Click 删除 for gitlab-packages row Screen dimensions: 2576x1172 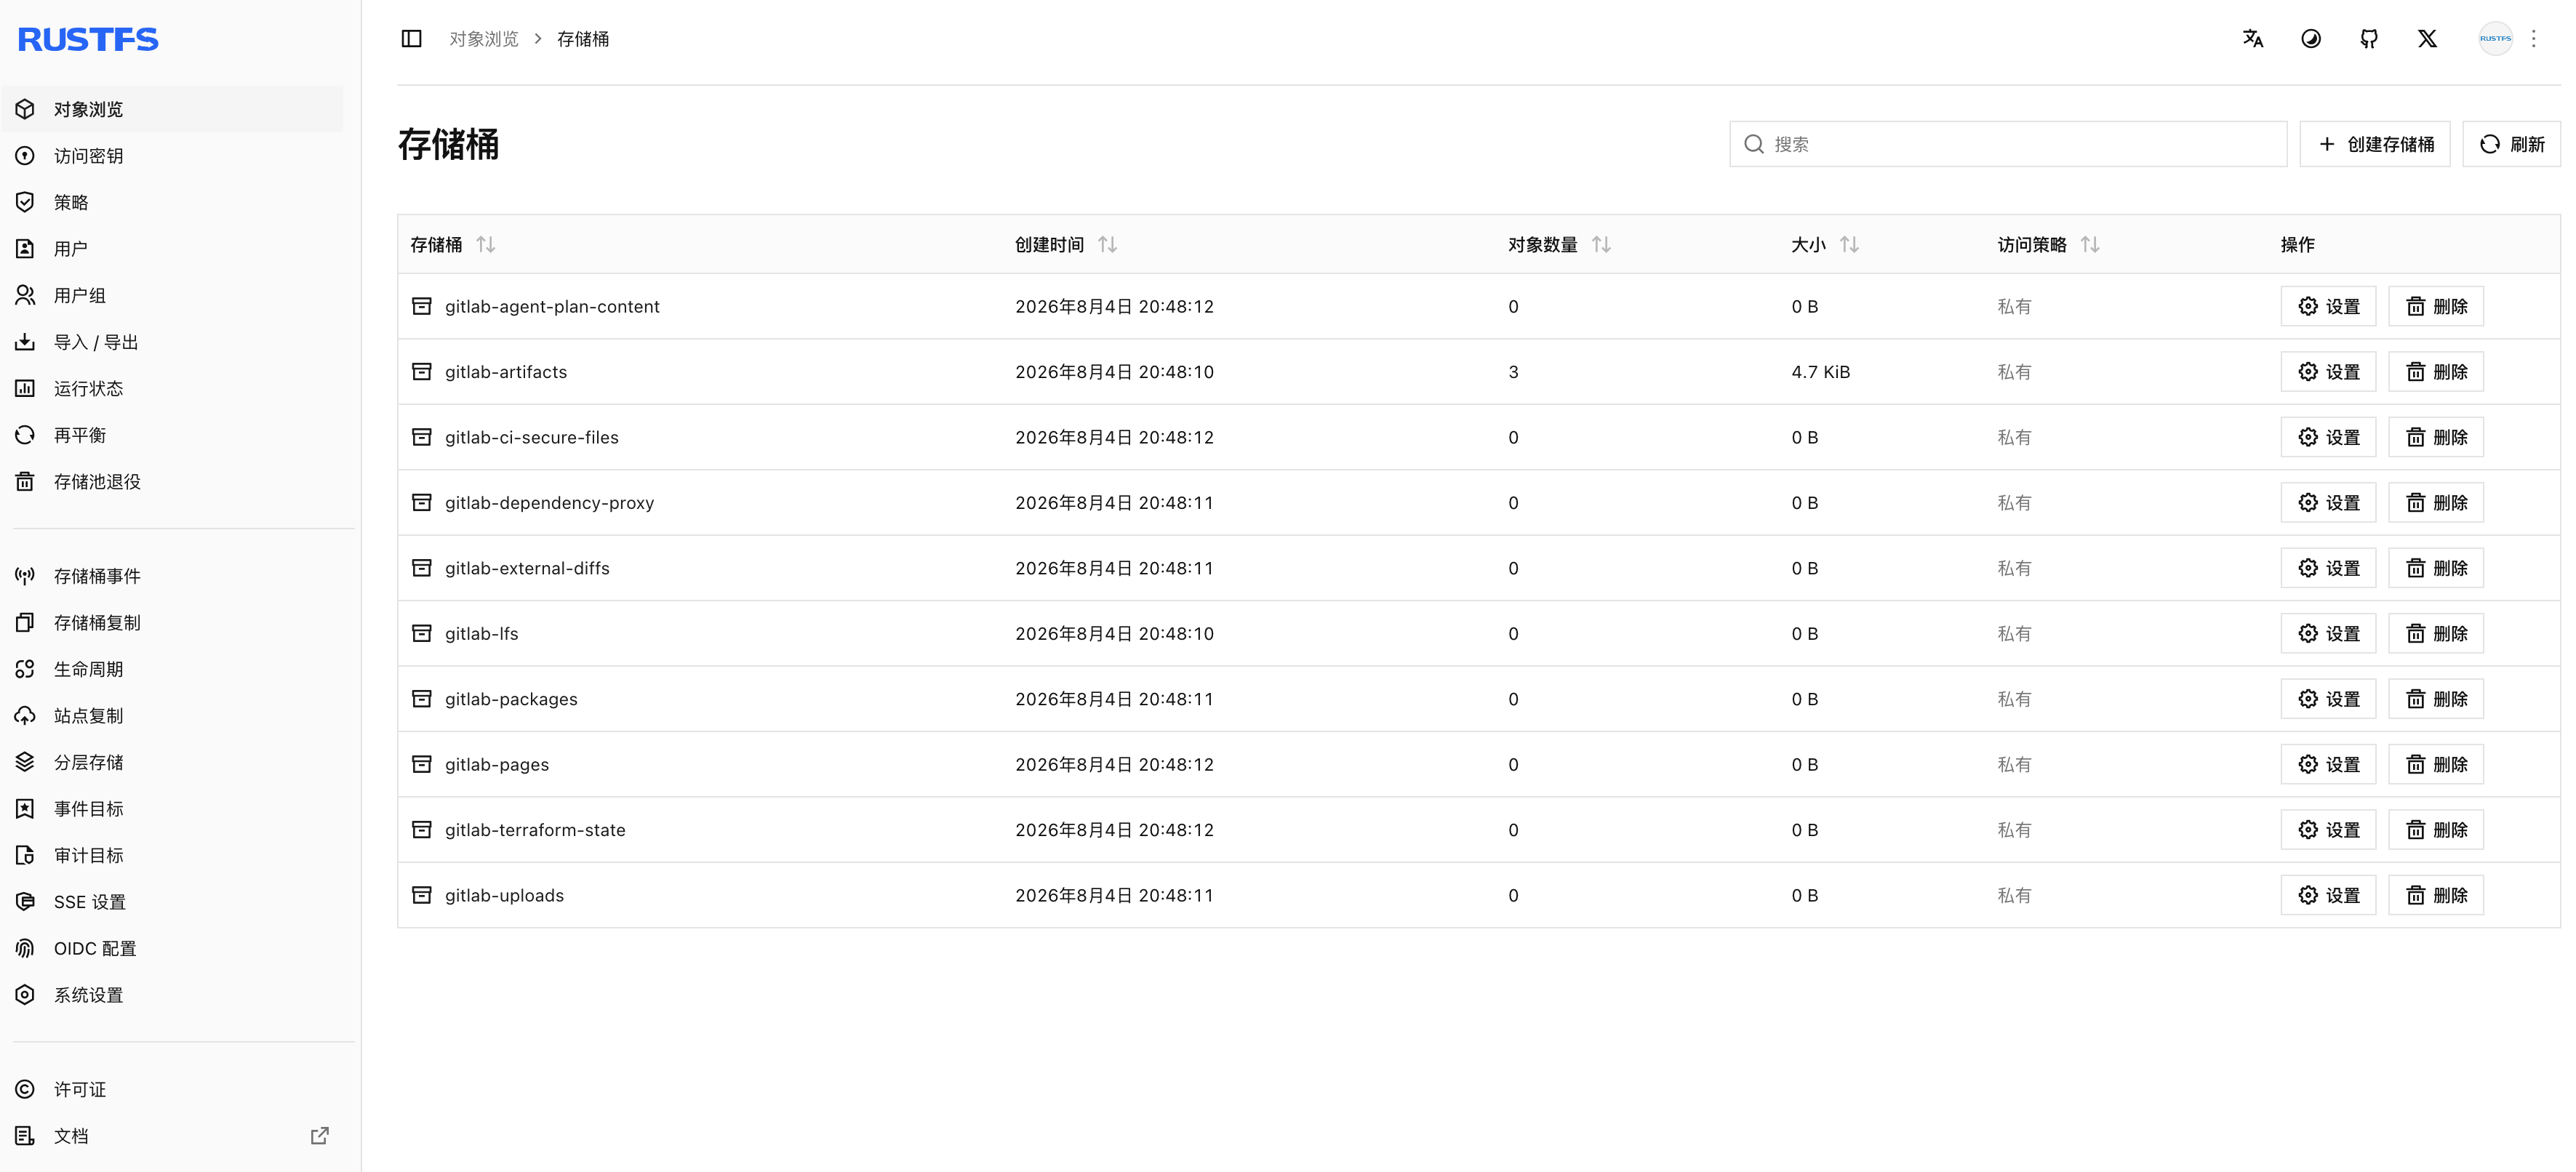point(2436,699)
